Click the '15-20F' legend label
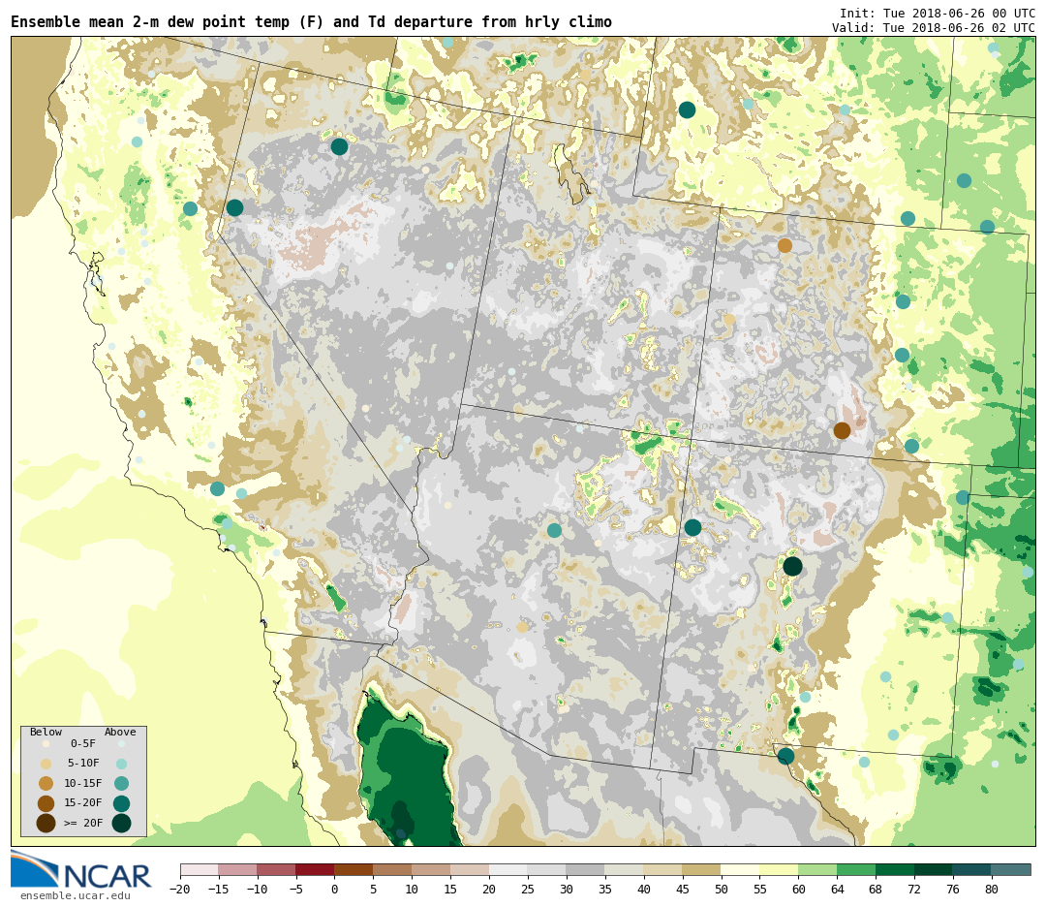The height and width of the screenshot is (907, 1046). [x=83, y=802]
